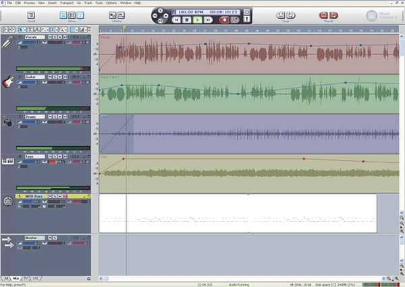This screenshot has width=405, height=287.
Task: Click the panic exclamation mark button
Action: point(247,19)
